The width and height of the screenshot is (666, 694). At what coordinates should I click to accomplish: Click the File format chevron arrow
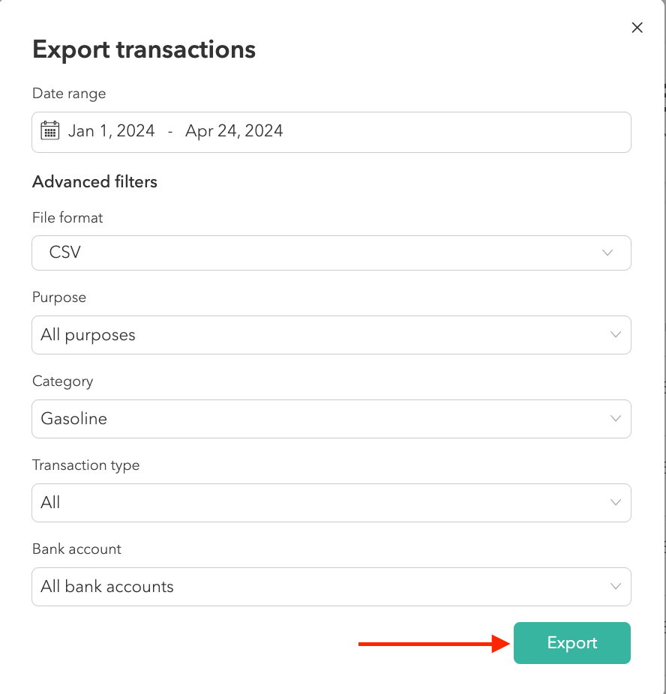pyautogui.click(x=608, y=253)
